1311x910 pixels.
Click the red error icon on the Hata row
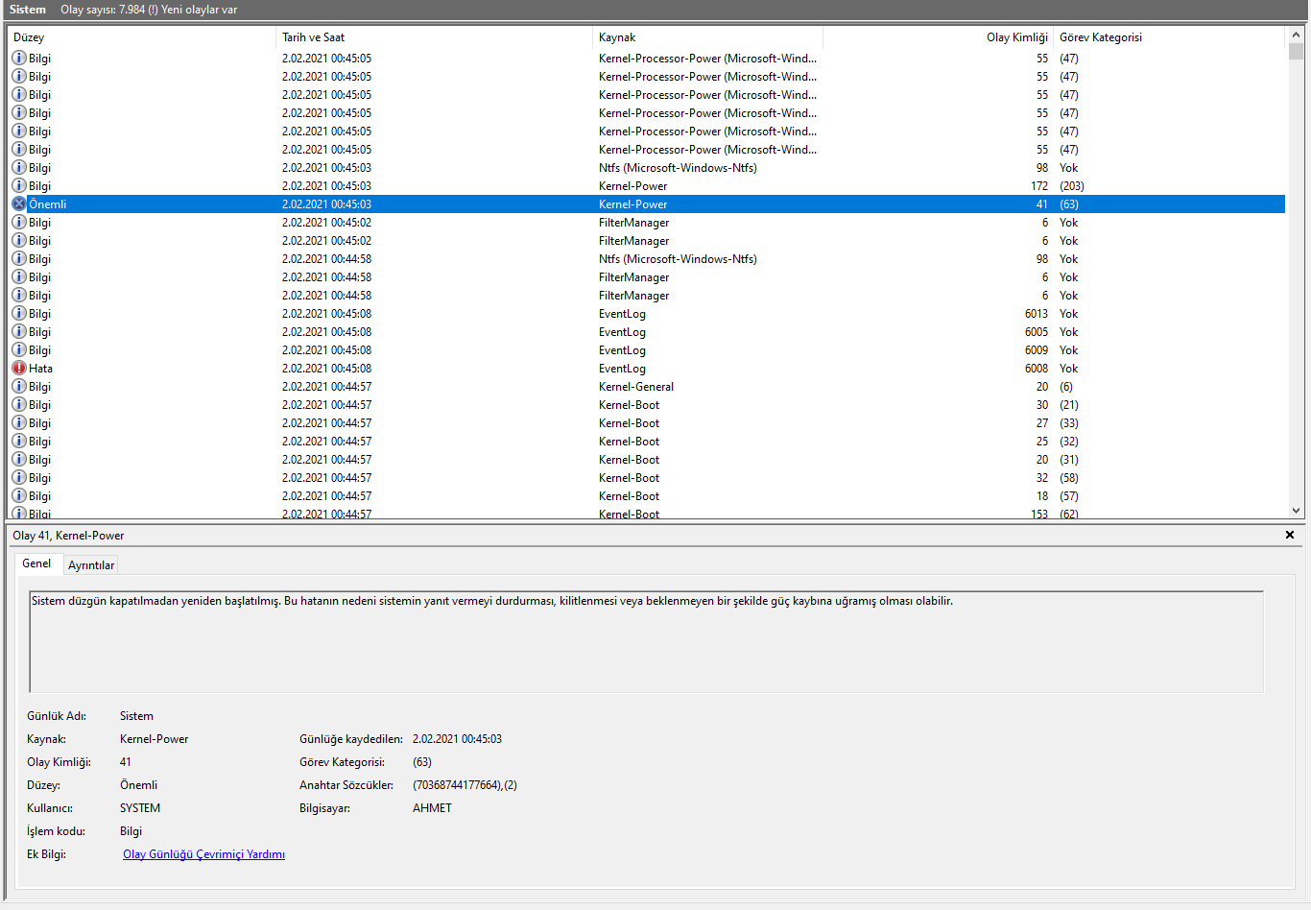tap(18, 369)
